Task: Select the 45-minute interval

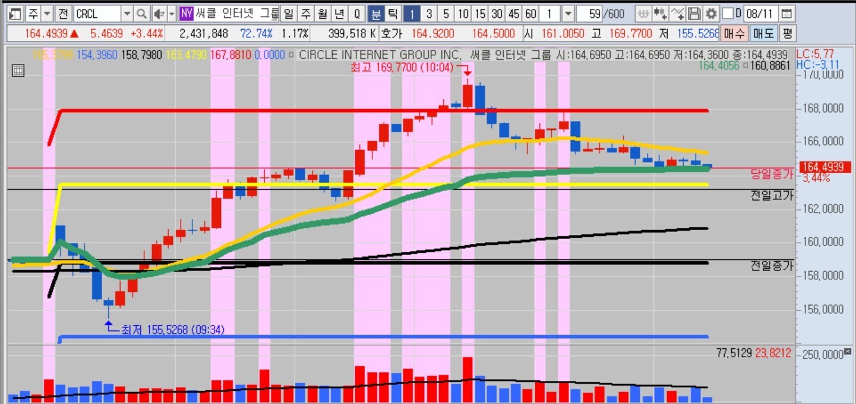Action: click(x=514, y=13)
